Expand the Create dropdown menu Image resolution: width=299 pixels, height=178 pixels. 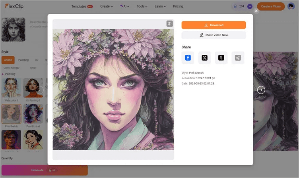[106, 6]
